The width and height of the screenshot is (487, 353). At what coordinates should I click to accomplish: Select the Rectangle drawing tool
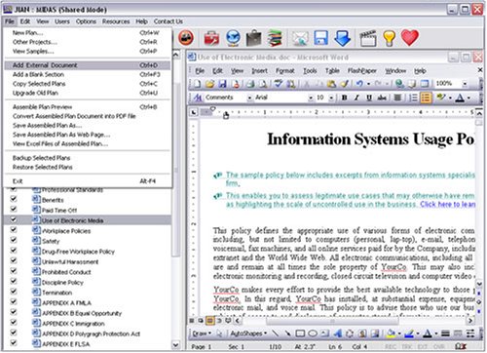(300, 333)
